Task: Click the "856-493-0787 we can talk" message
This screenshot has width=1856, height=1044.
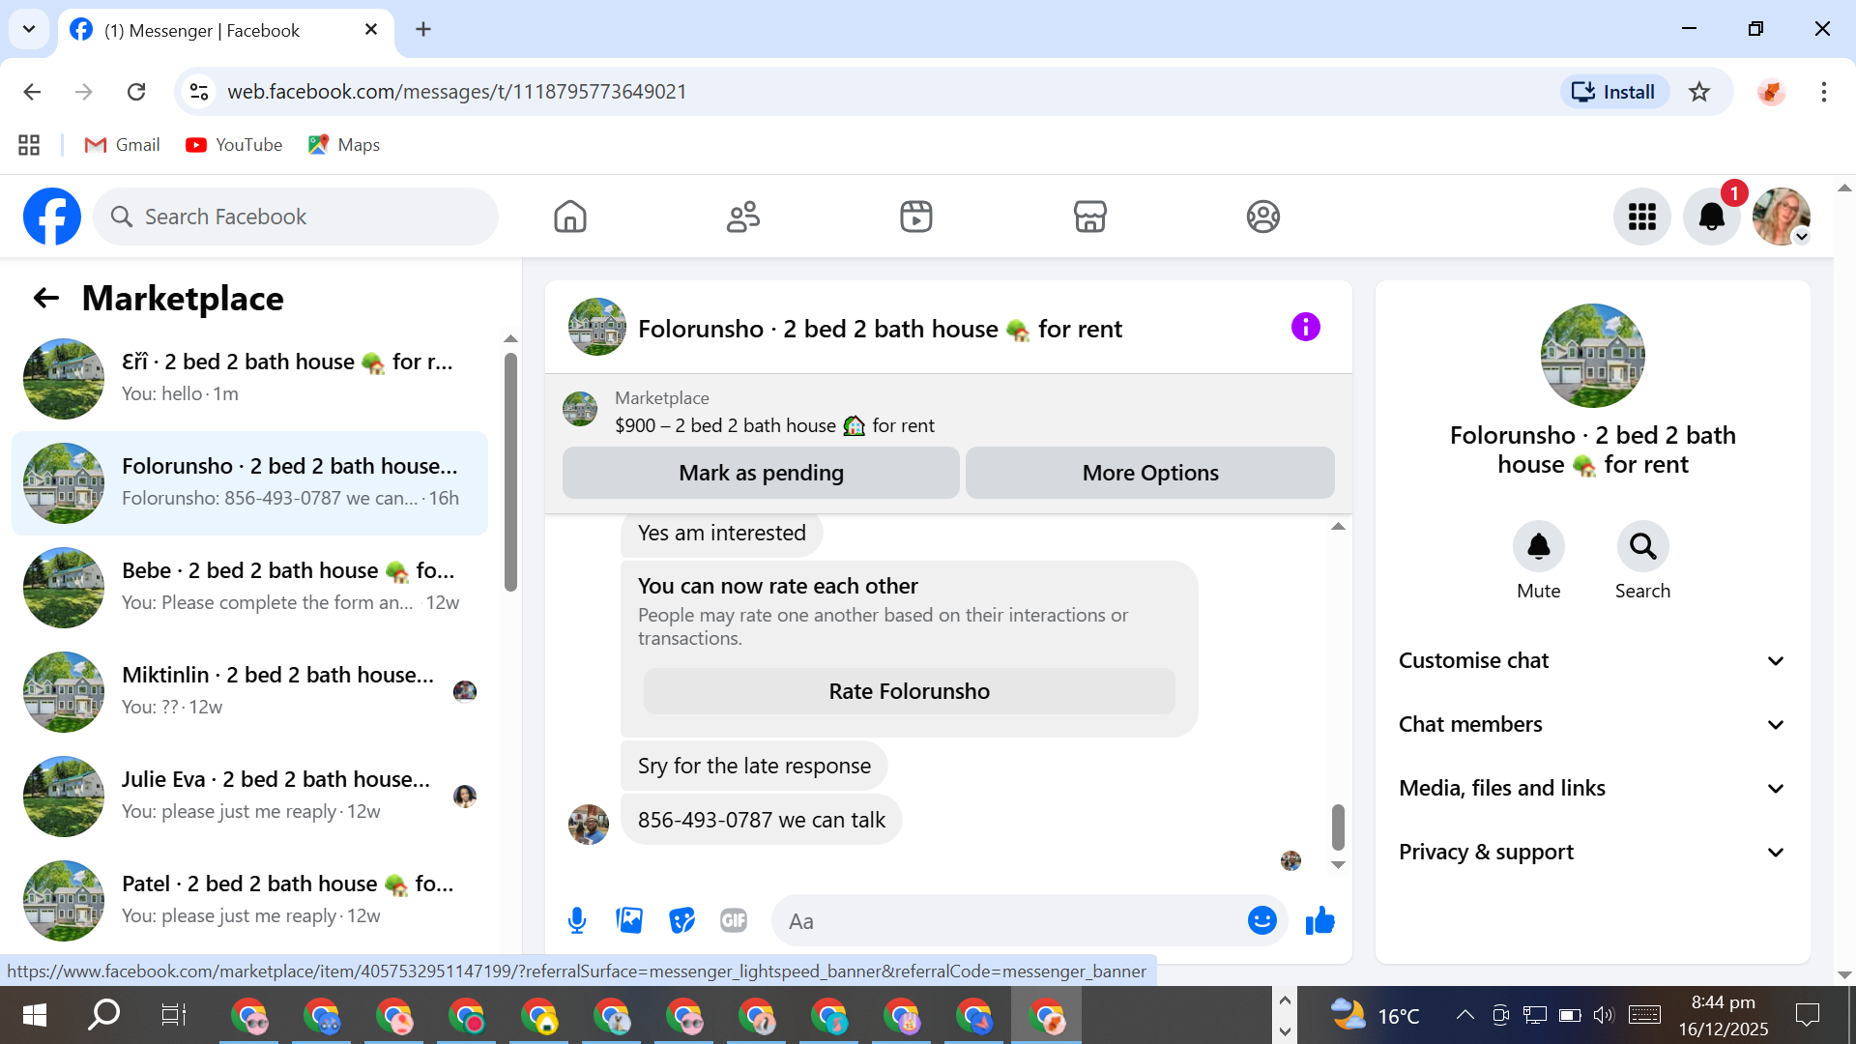Action: (761, 820)
